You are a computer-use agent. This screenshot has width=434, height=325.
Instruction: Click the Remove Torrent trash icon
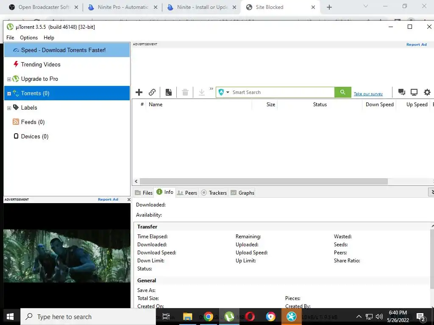tap(185, 92)
